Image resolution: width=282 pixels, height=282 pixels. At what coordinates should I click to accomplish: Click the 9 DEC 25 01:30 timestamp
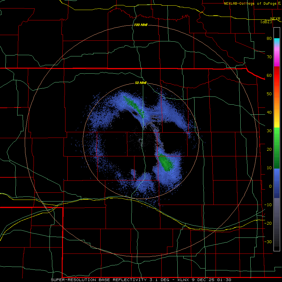(x=211, y=280)
